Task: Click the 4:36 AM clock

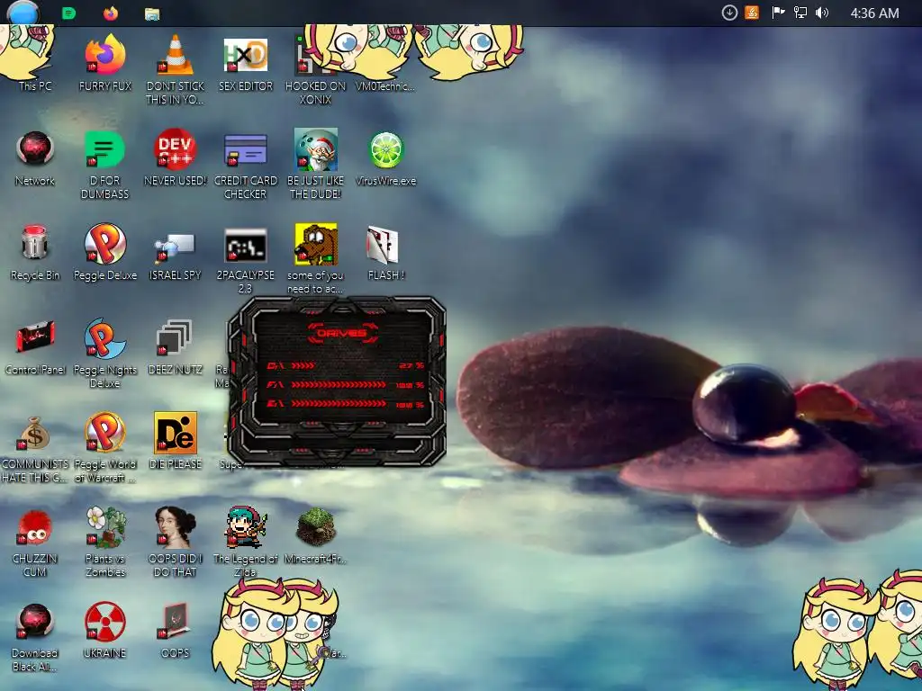Action: (x=874, y=13)
